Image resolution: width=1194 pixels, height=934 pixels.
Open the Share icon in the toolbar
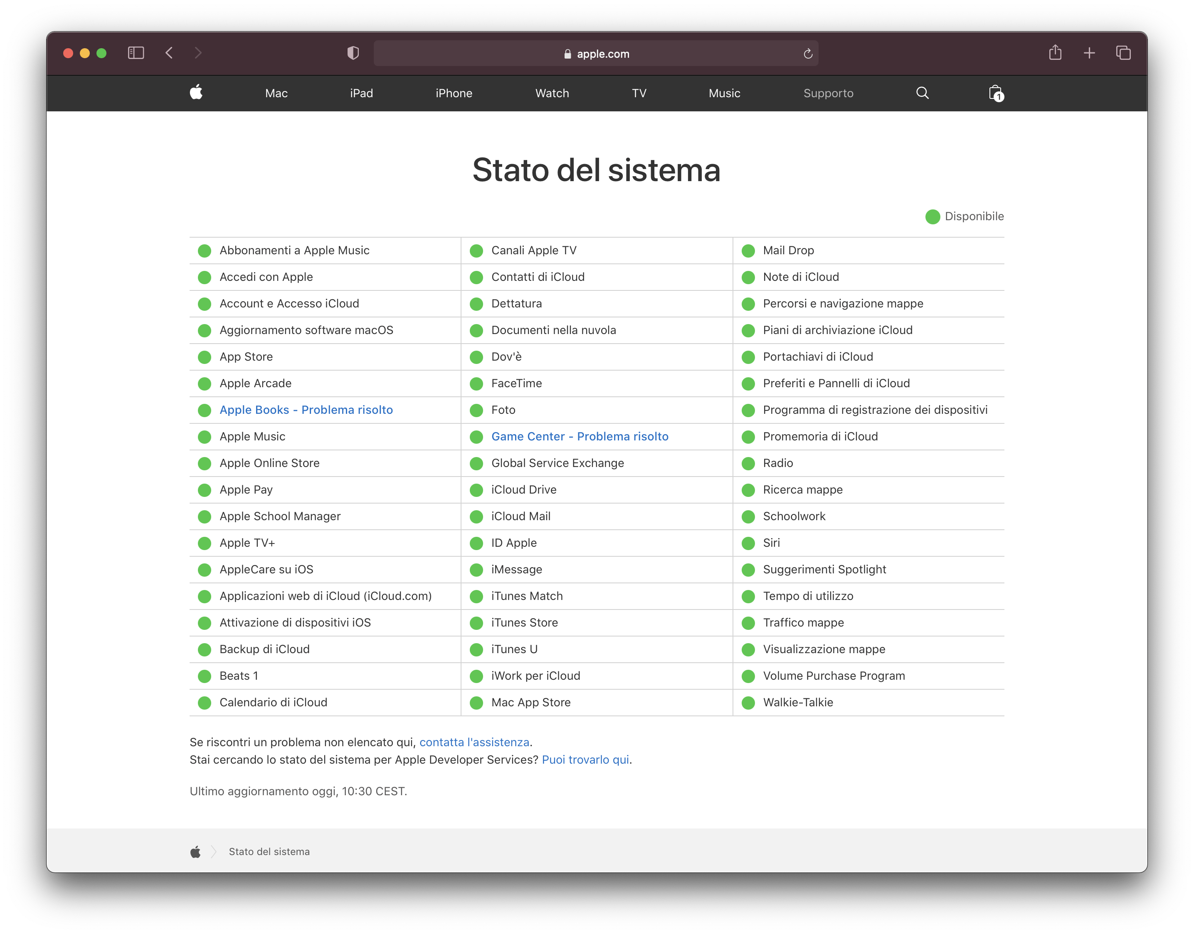(x=1055, y=53)
